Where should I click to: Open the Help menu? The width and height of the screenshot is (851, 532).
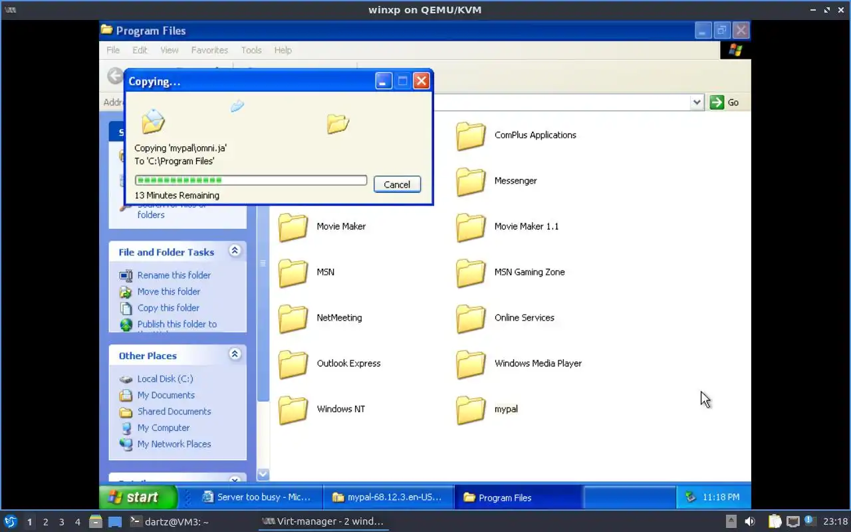pyautogui.click(x=283, y=50)
